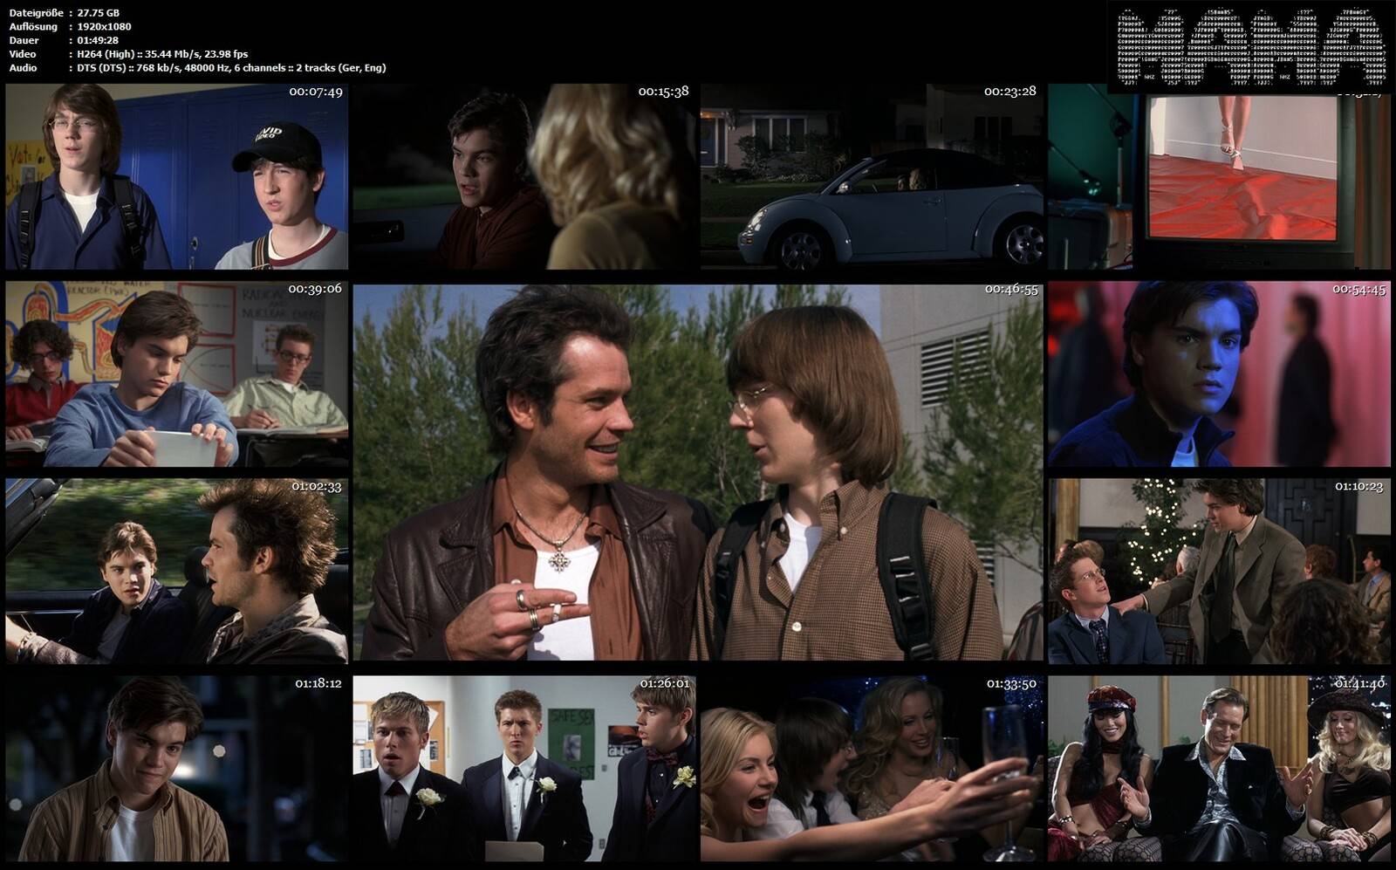
Task: Select the resolution value "1920x1080"
Action: tap(104, 27)
